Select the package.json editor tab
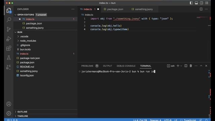The width and height of the screenshot is (215, 121). [115, 9]
